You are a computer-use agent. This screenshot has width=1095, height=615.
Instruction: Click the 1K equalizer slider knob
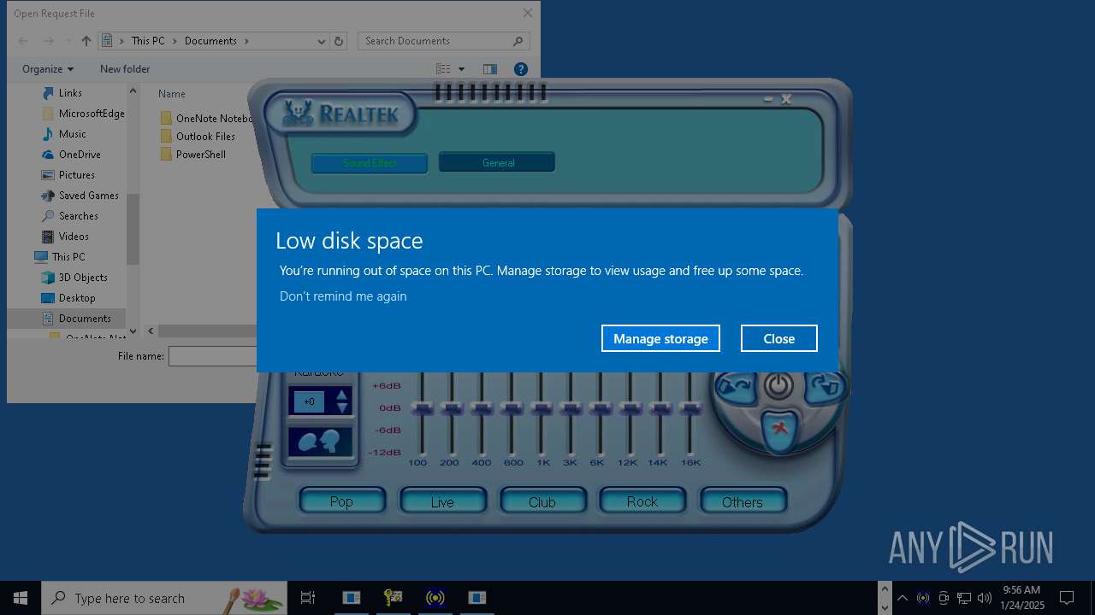tap(540, 410)
